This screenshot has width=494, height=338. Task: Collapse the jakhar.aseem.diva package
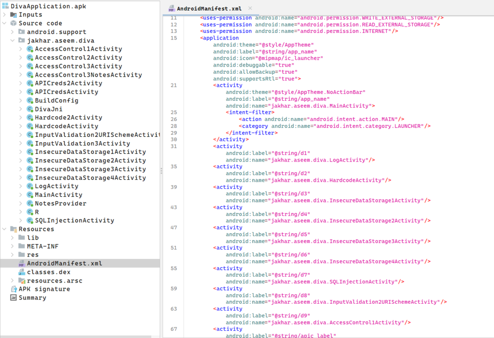(13, 41)
